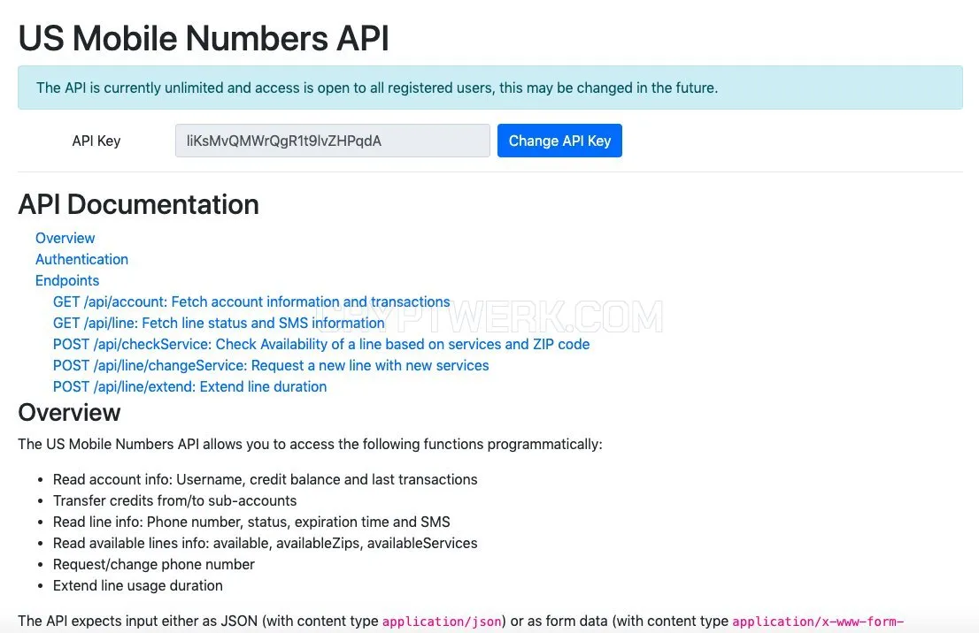This screenshot has width=979, height=633.
Task: Go to the Endpoints section link
Action: pos(67,280)
